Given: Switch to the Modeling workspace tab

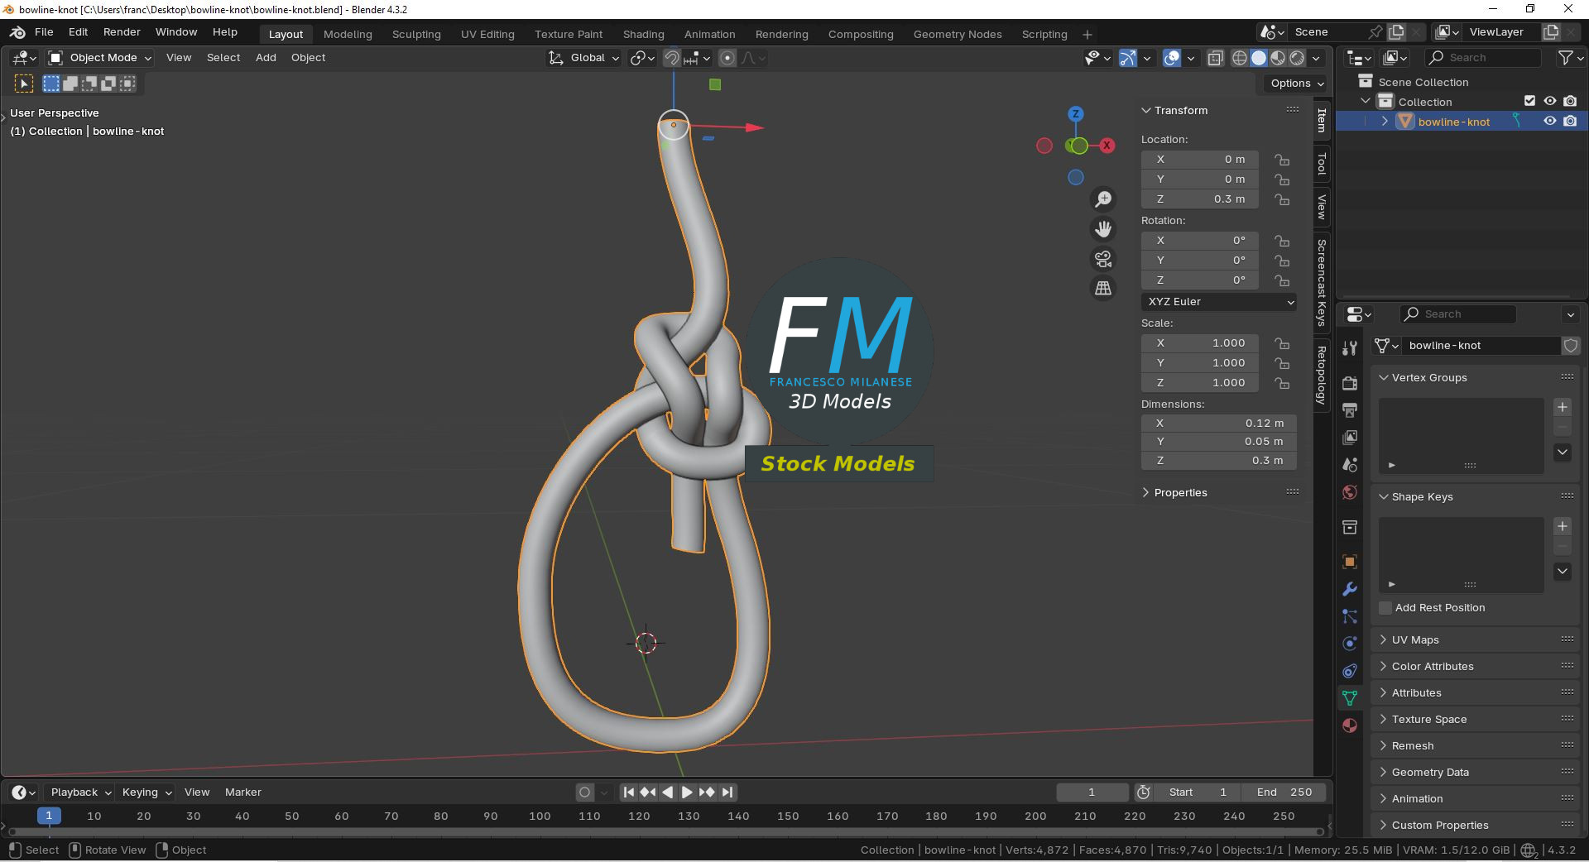Looking at the screenshot, I should 348,34.
